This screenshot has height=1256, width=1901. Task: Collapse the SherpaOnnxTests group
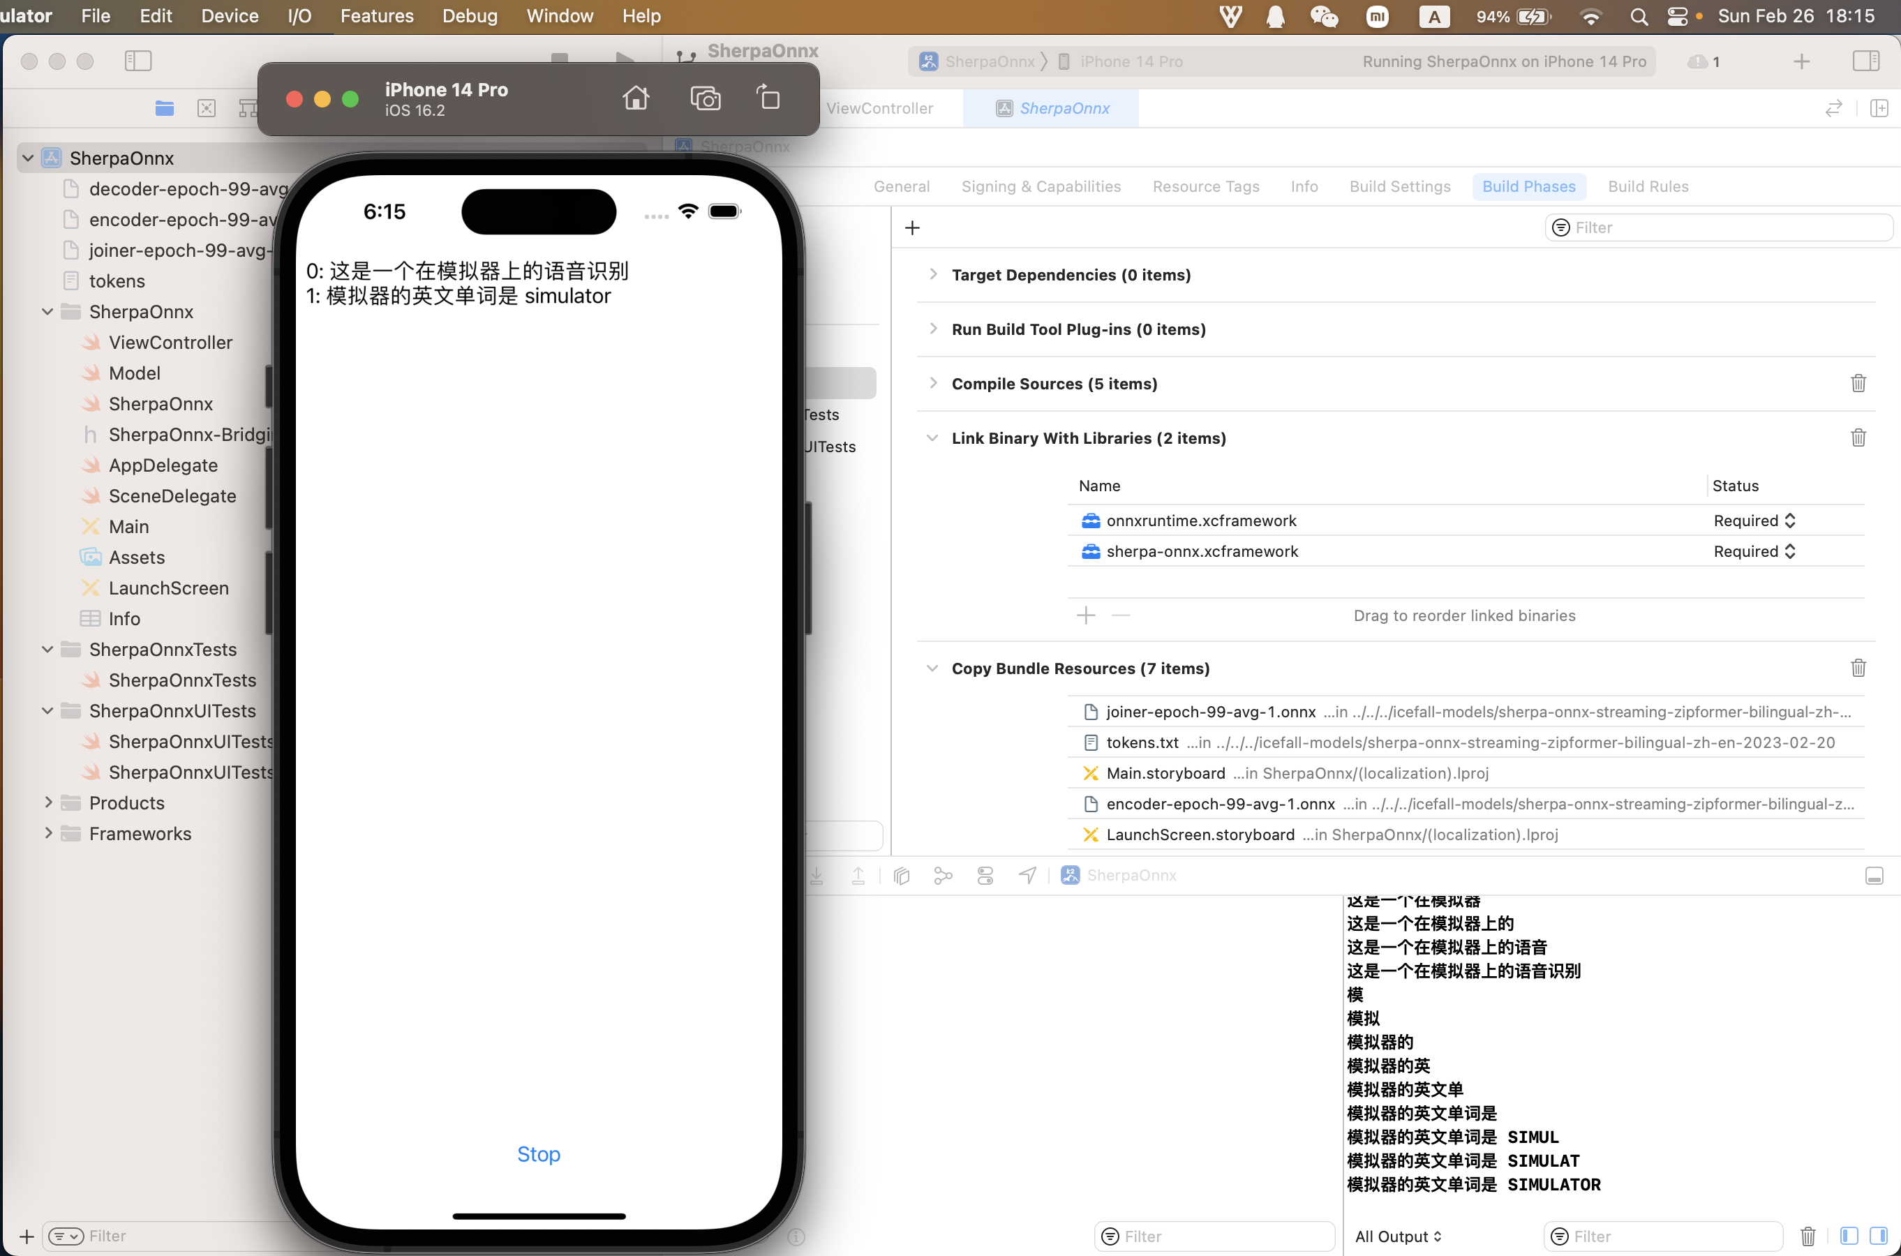tap(47, 649)
